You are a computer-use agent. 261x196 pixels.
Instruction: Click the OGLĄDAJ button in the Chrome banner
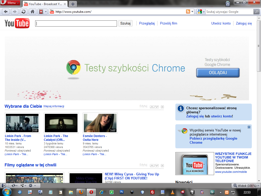click(x=218, y=73)
